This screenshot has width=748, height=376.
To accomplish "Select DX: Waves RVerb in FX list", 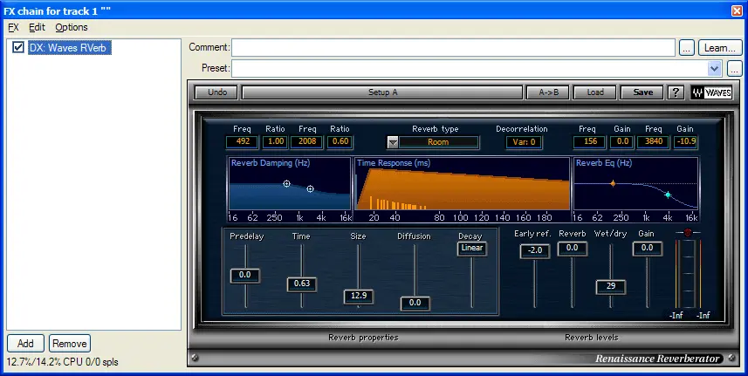I will (70, 47).
